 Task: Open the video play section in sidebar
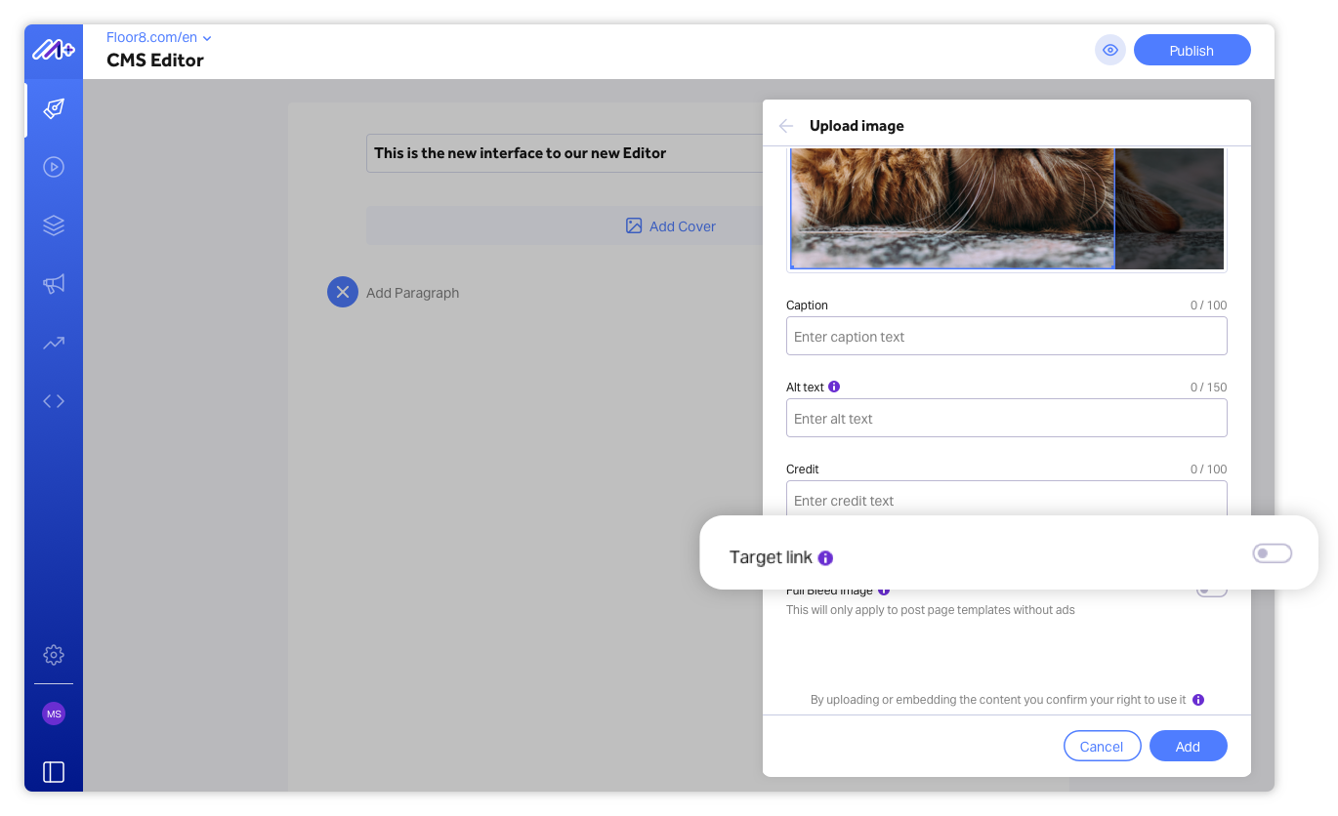pos(54,167)
